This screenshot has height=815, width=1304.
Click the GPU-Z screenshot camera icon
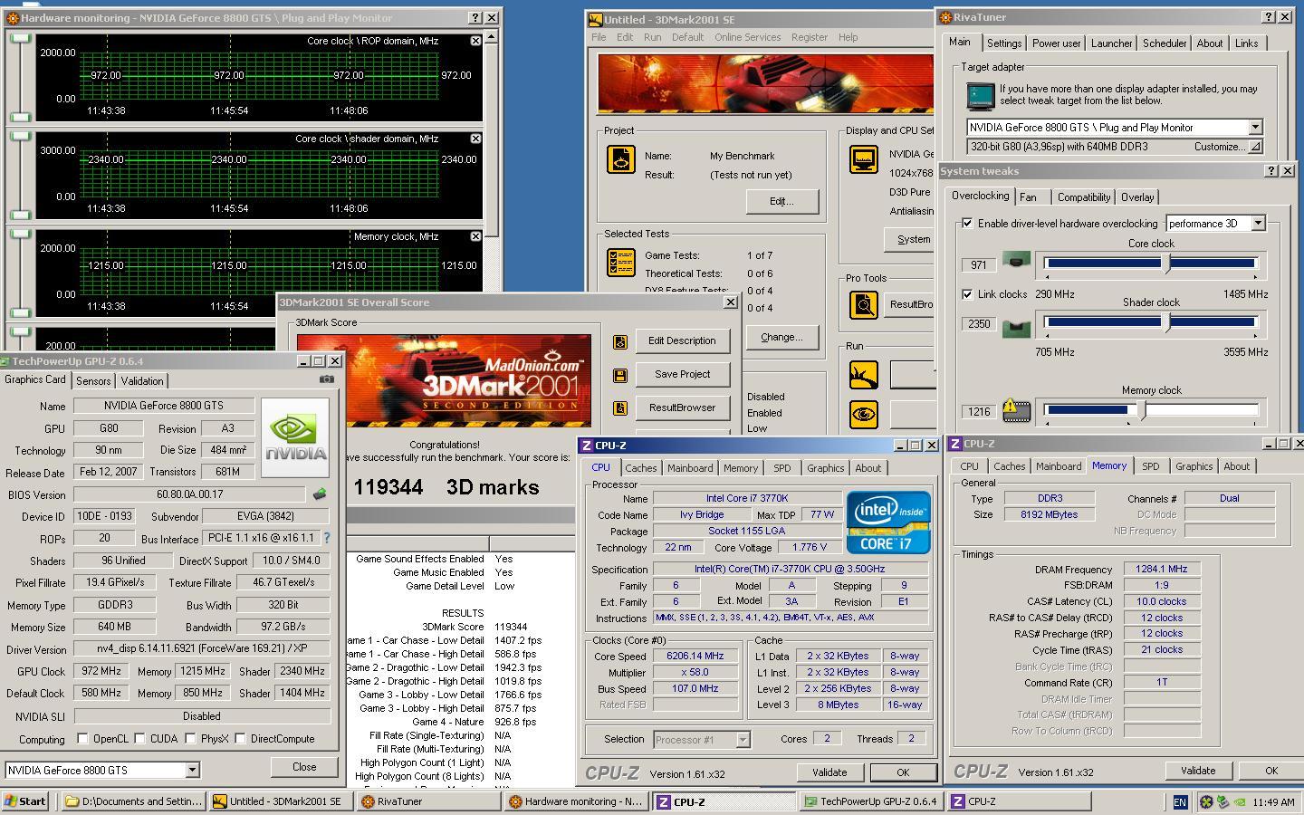326,380
